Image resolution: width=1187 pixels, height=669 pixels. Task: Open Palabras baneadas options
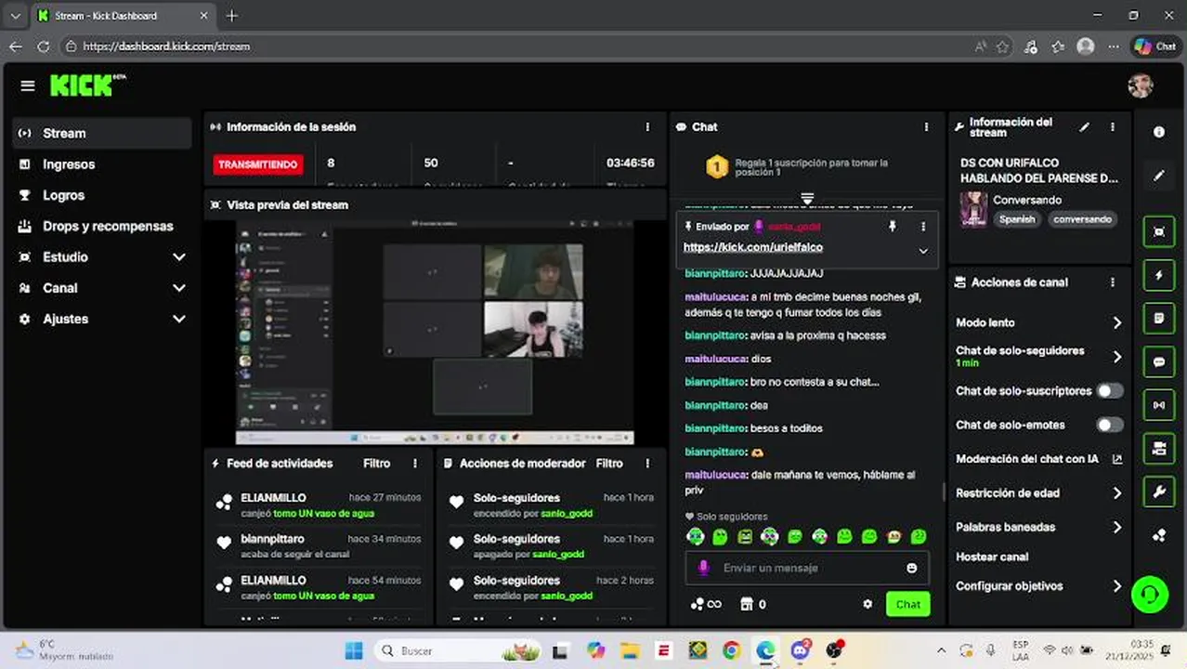pyautogui.click(x=1039, y=527)
